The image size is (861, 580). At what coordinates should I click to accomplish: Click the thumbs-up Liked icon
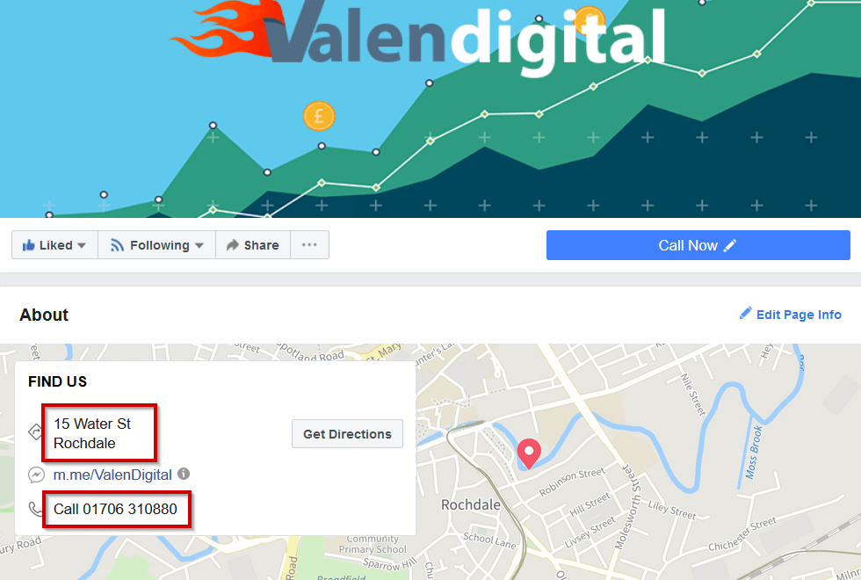[x=28, y=245]
